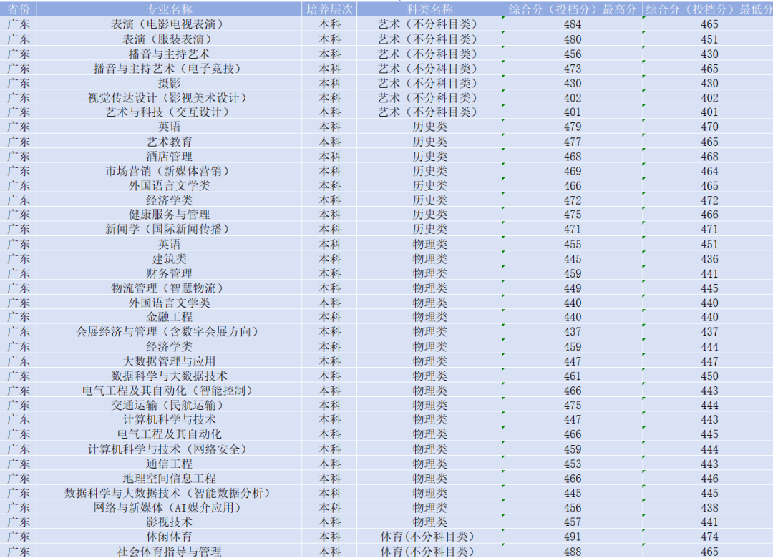The width and height of the screenshot is (773, 558).
Task: Click the cell 视觉传达设计（影视美术设计）
Action: [169, 97]
